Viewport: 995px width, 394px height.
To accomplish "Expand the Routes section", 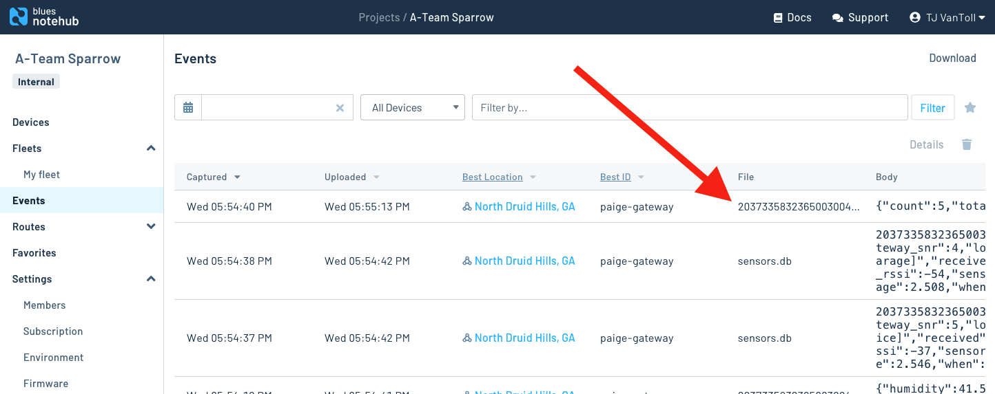I will 151,226.
